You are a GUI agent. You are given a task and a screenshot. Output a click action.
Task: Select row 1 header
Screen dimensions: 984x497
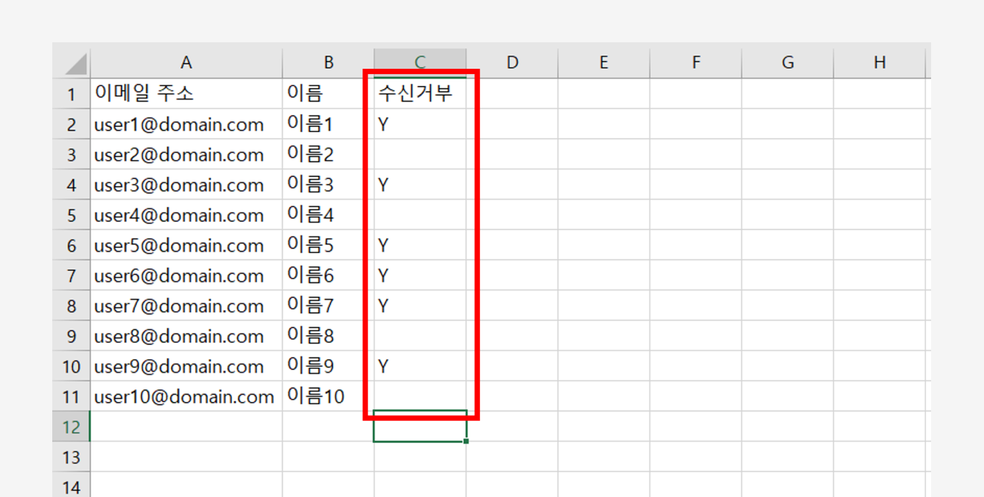click(x=71, y=94)
